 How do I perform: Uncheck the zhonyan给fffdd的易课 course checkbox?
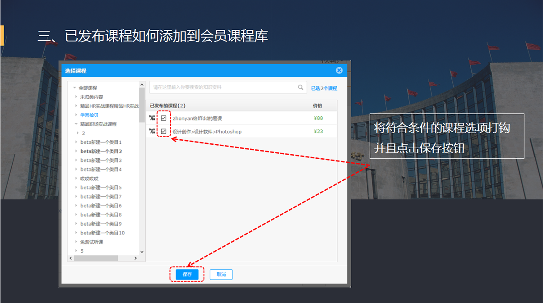coord(163,118)
